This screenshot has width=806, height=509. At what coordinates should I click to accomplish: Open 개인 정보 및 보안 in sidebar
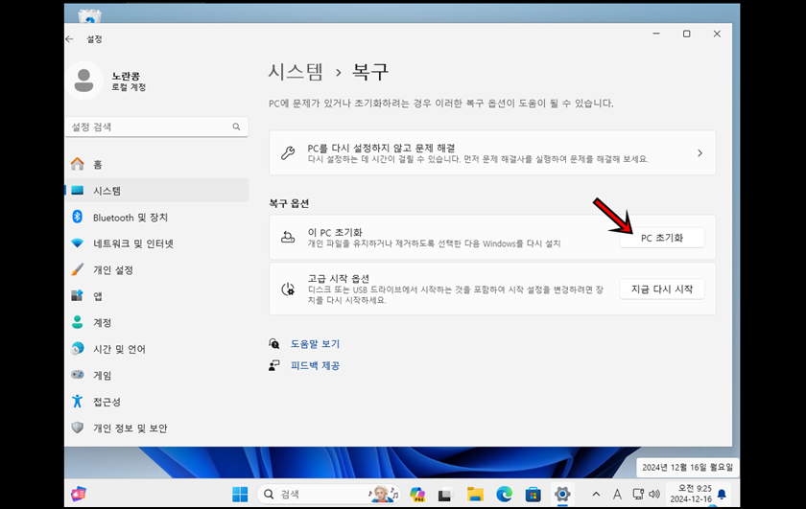pyautogui.click(x=156, y=428)
